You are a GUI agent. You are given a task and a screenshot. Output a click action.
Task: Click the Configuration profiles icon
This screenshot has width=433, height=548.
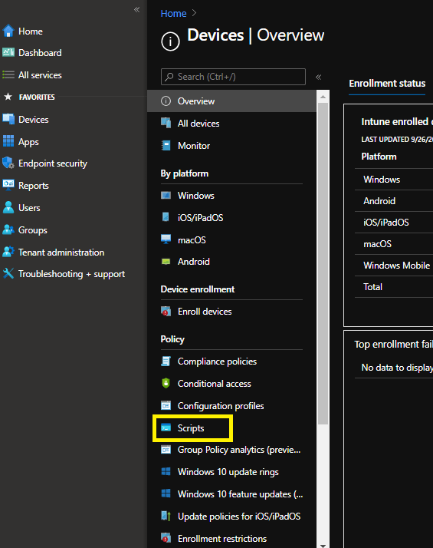tap(166, 405)
